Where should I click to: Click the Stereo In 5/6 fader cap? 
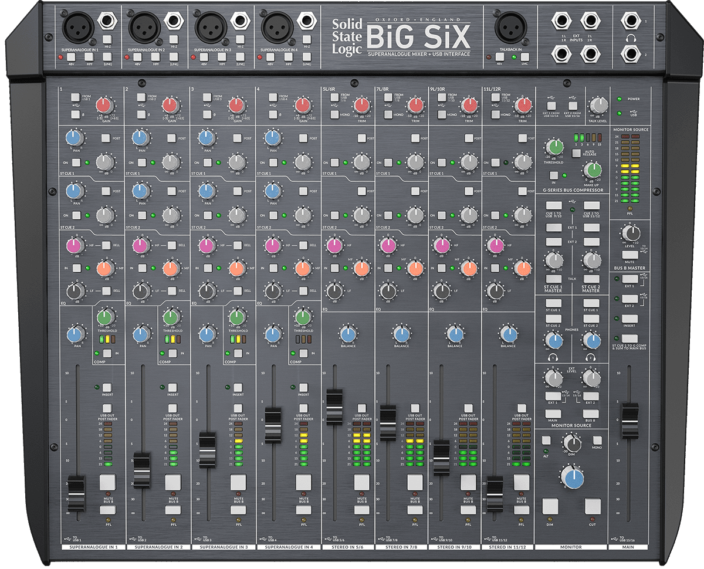pyautogui.click(x=334, y=406)
